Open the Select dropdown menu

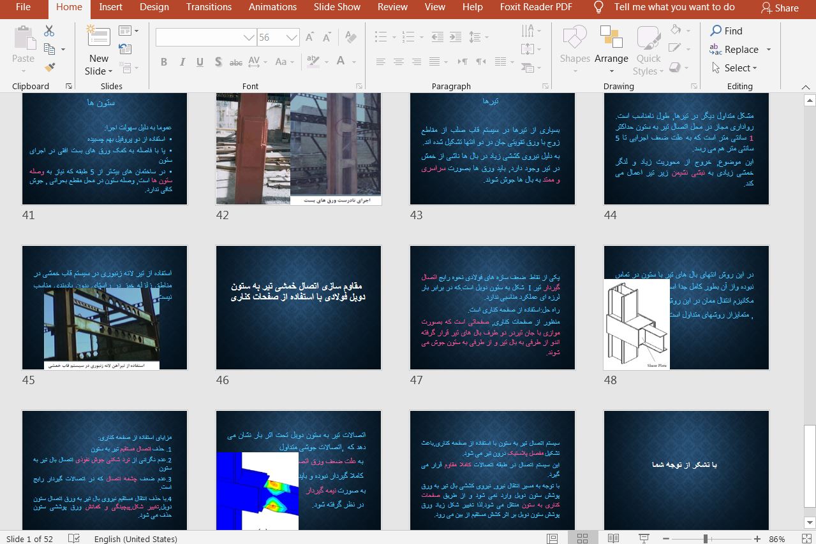740,68
